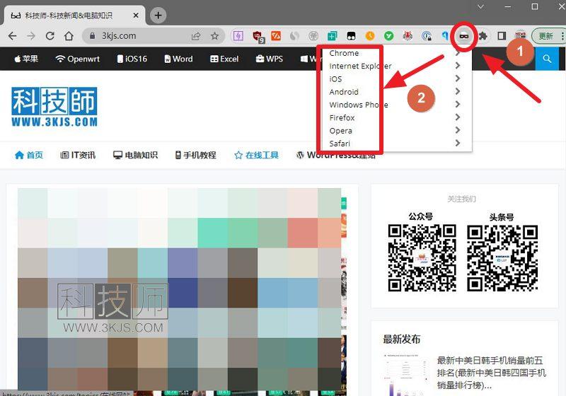Expand the Android submenu arrow

coord(457,92)
